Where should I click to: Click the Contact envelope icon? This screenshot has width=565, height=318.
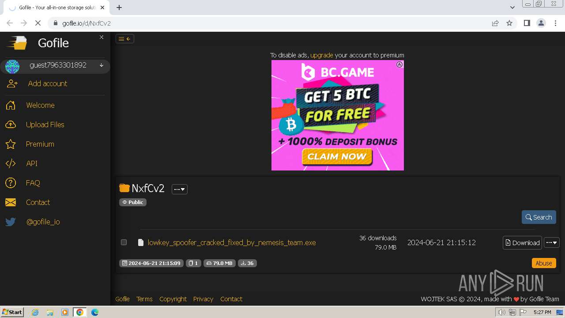click(11, 202)
